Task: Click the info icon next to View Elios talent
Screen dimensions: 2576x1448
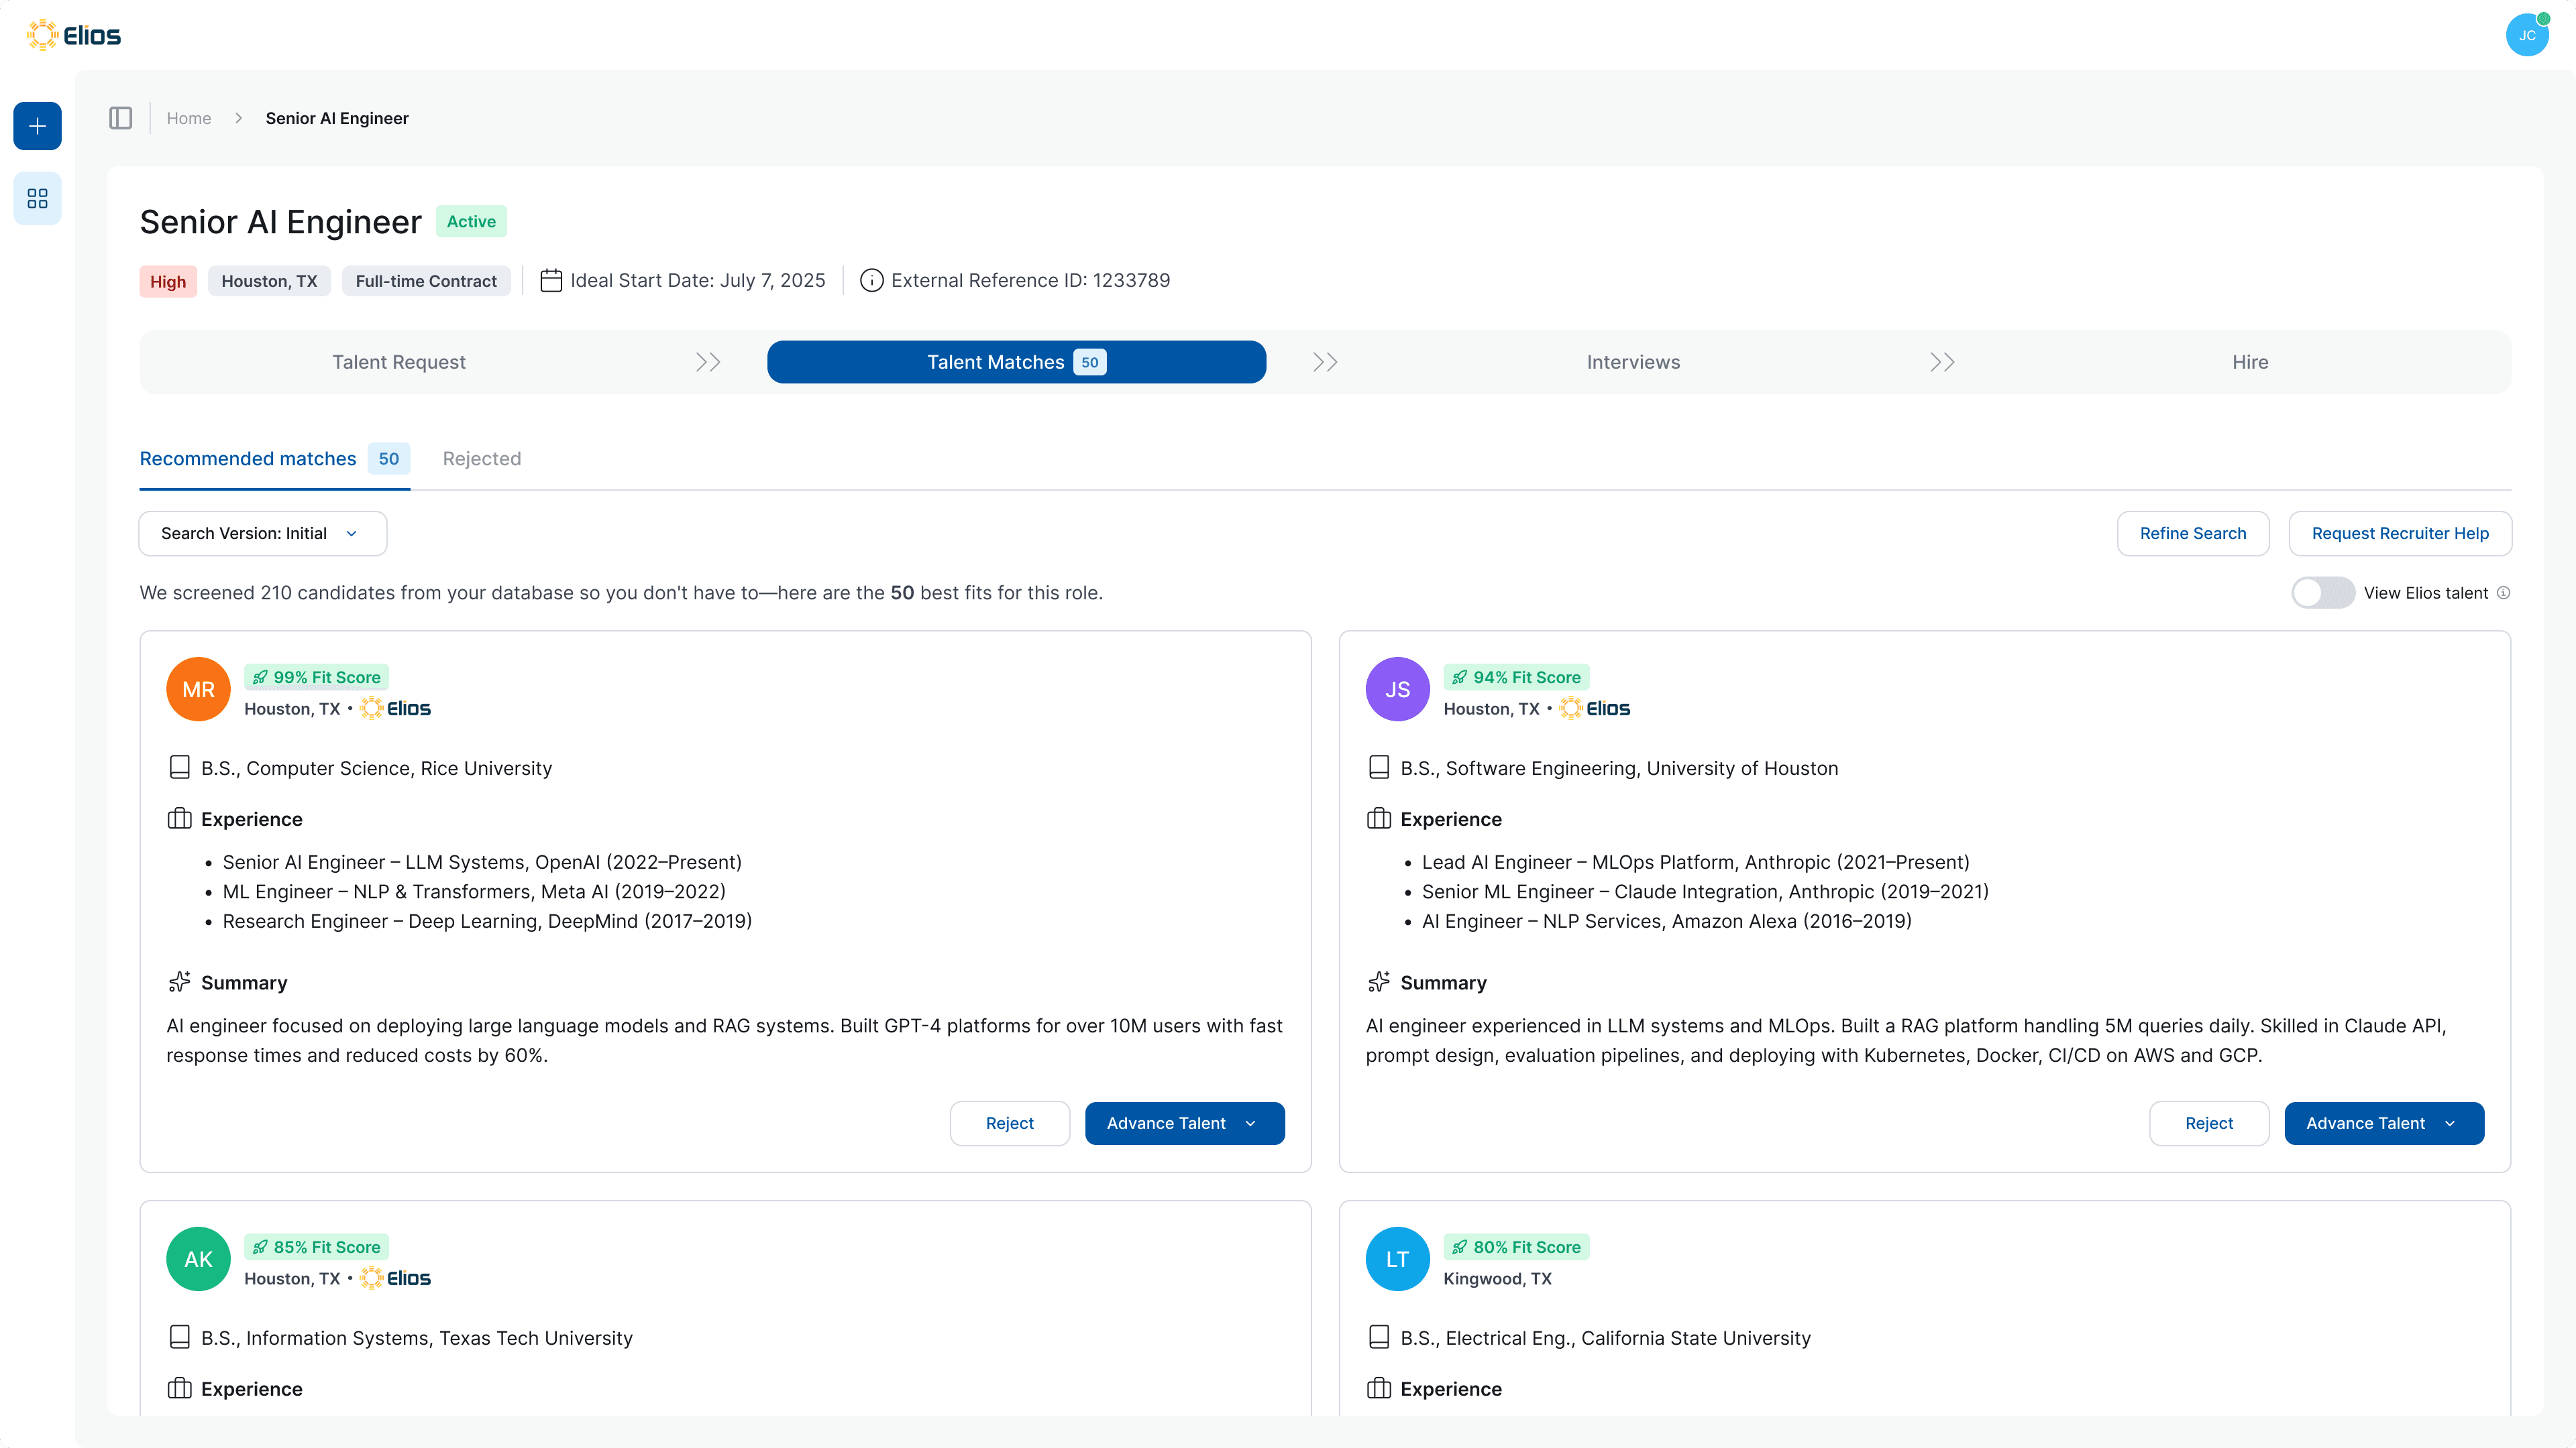Action: click(2504, 593)
